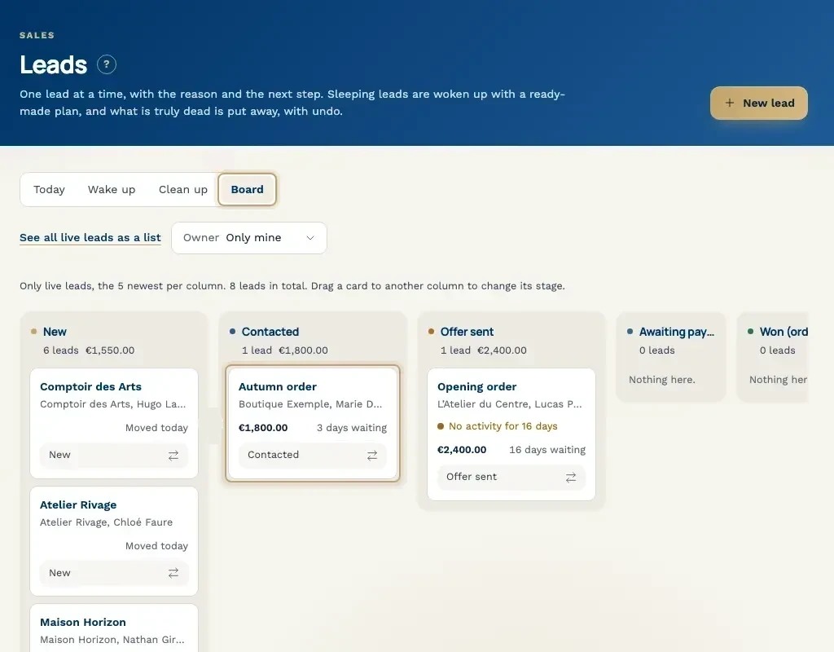The height and width of the screenshot is (652, 834).
Task: Open stage selector on Comptoir des Arts card
Action: (114, 455)
